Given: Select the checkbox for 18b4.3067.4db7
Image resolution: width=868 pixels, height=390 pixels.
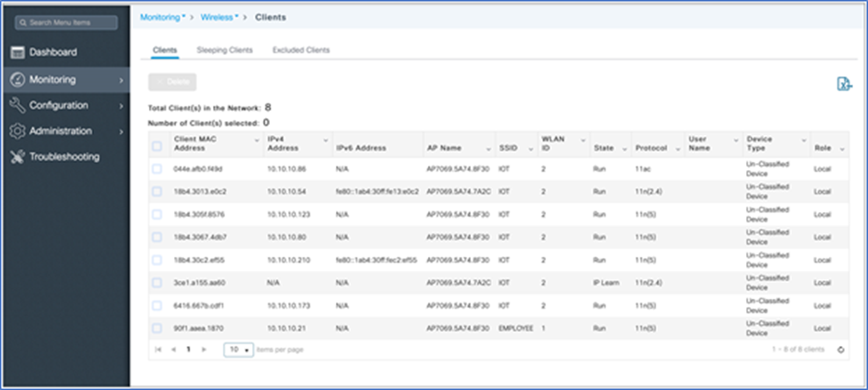Looking at the screenshot, I should [x=157, y=237].
